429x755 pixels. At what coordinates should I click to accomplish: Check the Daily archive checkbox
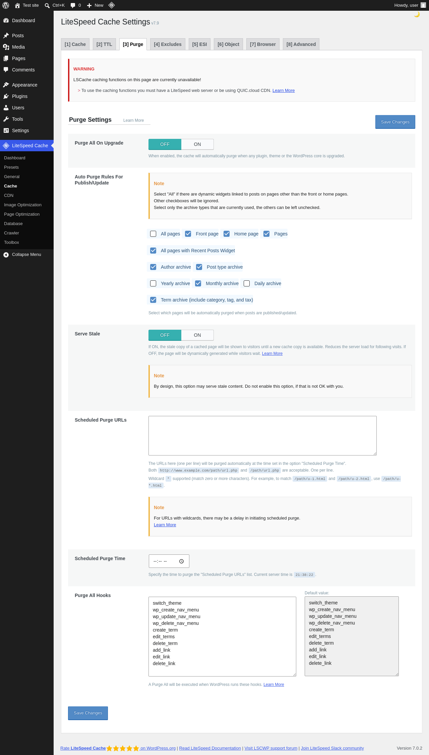tap(247, 283)
